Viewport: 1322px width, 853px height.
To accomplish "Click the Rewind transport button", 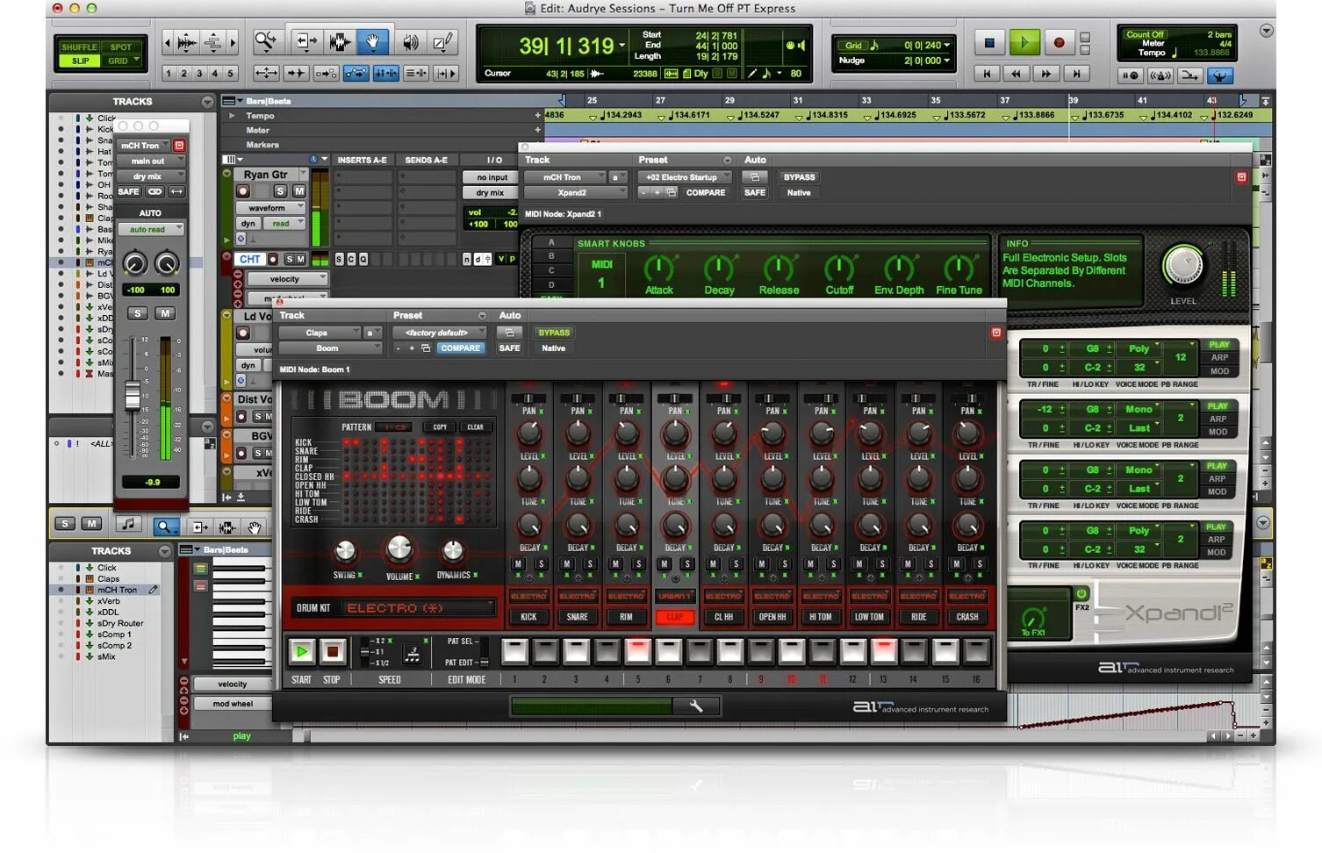I will (1017, 74).
